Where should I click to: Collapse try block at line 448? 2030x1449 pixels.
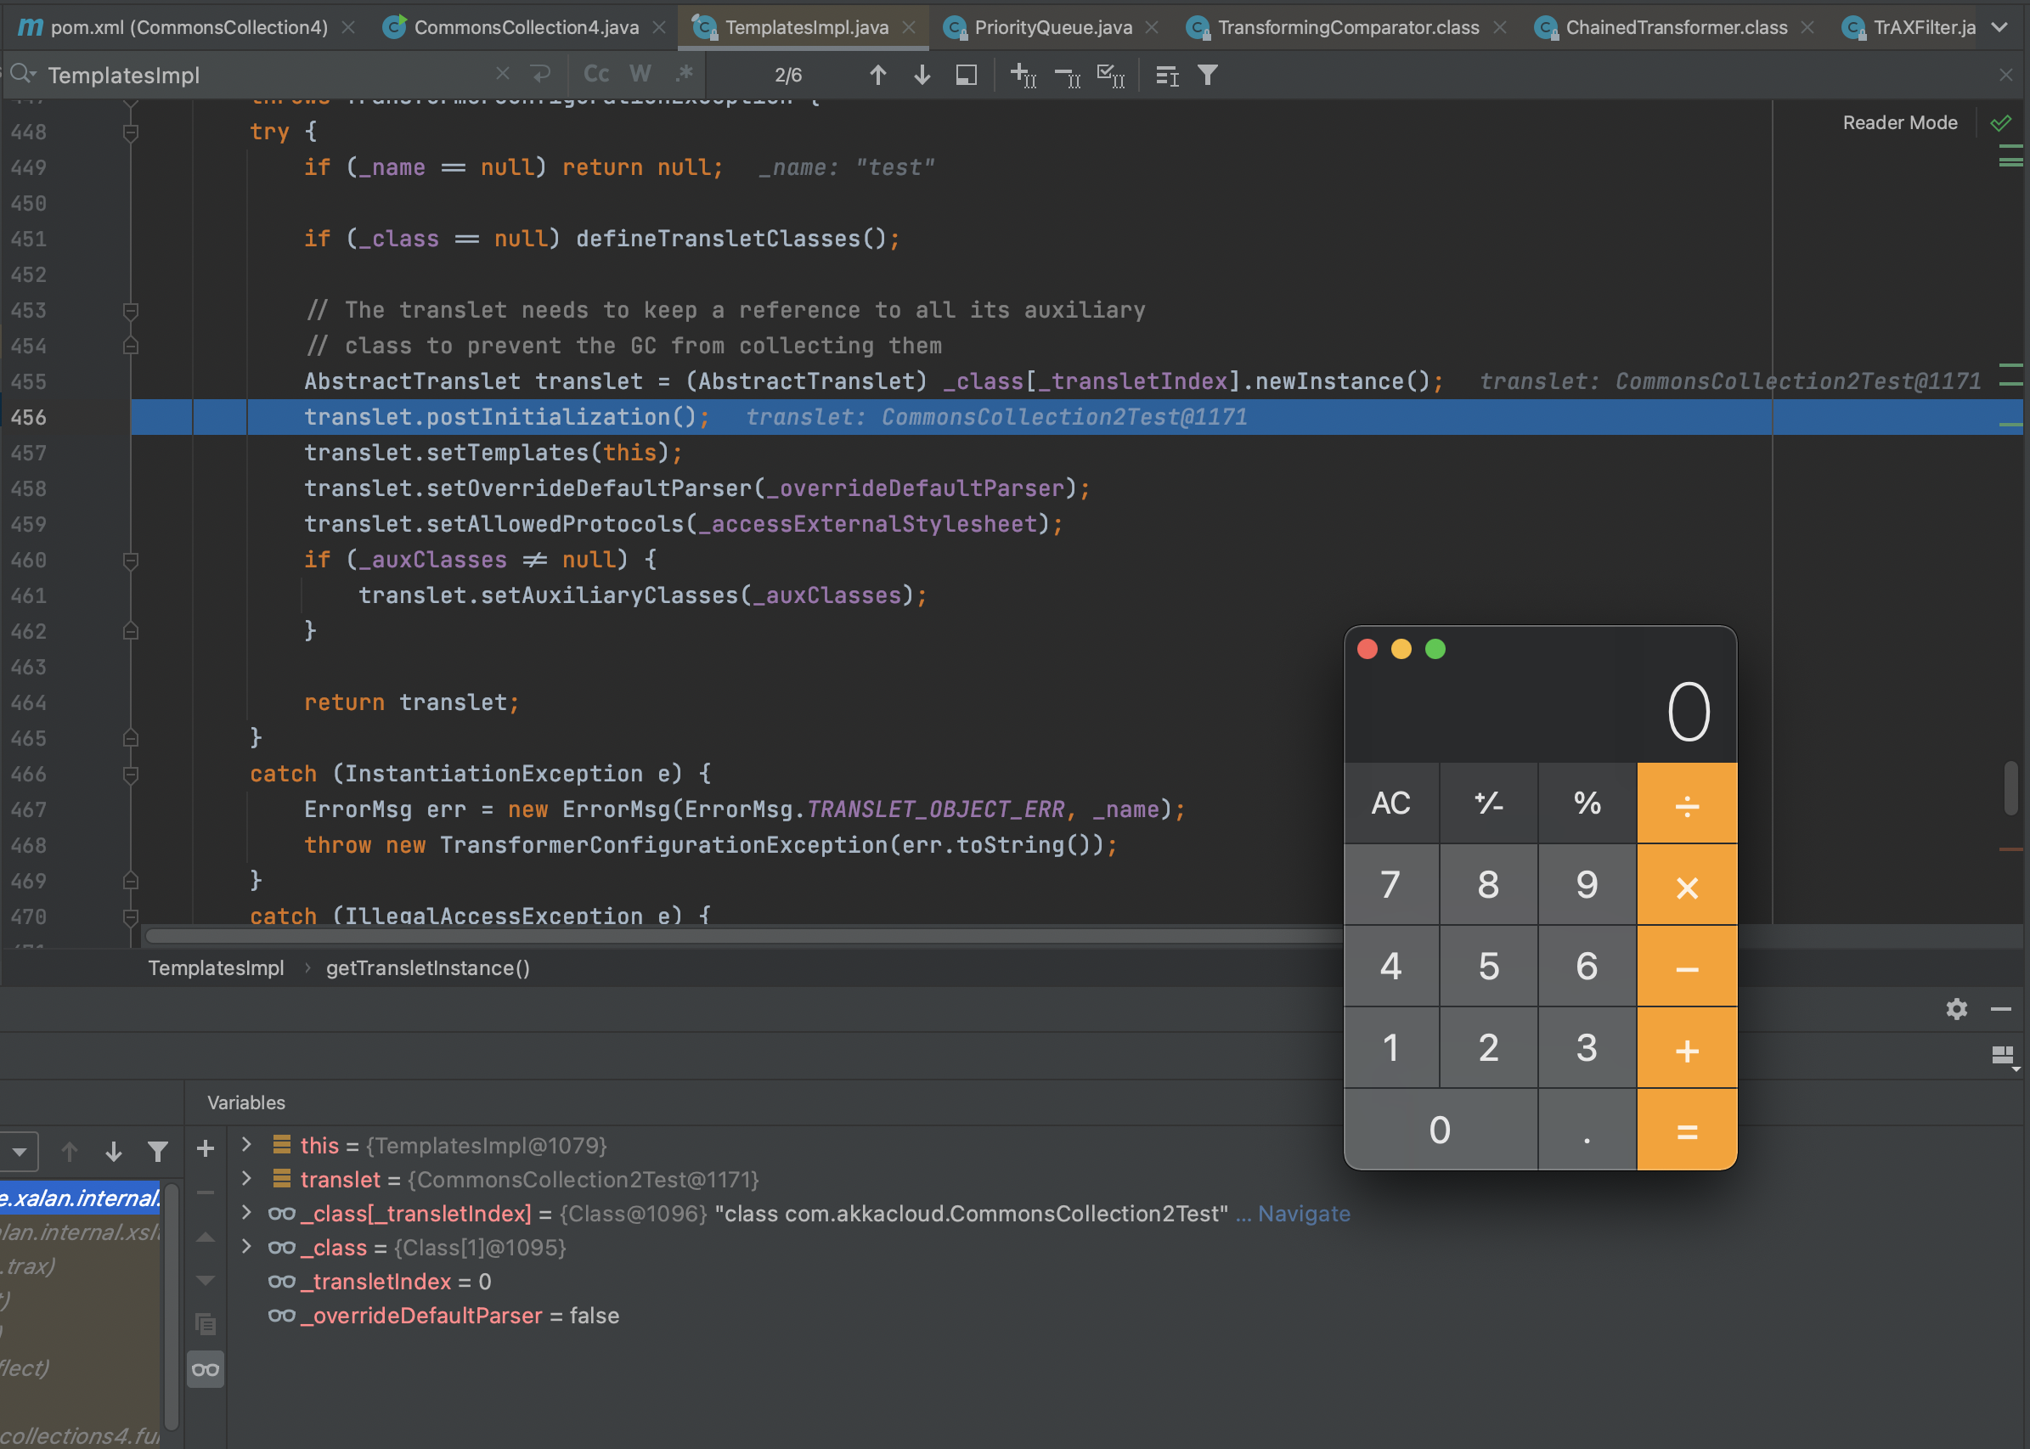[x=130, y=132]
